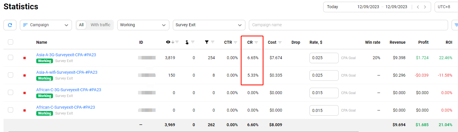Switch to the With traffic tab

(100, 25)
